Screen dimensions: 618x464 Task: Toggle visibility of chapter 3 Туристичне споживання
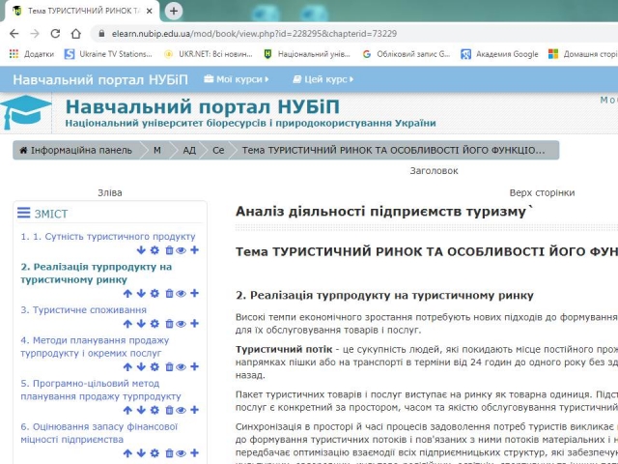click(181, 324)
